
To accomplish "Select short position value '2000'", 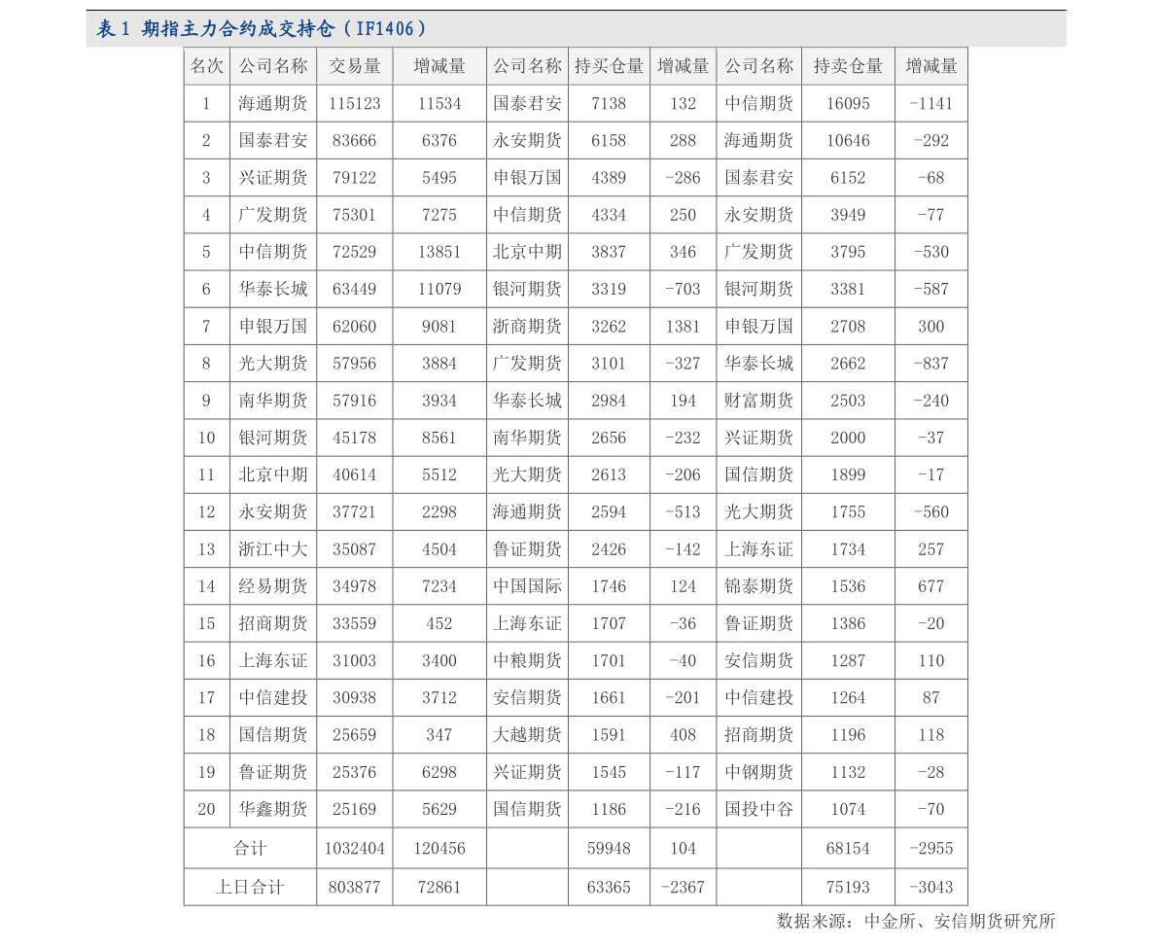I will click(x=848, y=438).
